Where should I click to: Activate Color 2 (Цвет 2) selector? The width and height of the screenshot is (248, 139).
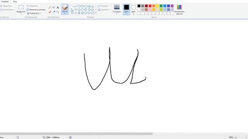tap(133, 9)
